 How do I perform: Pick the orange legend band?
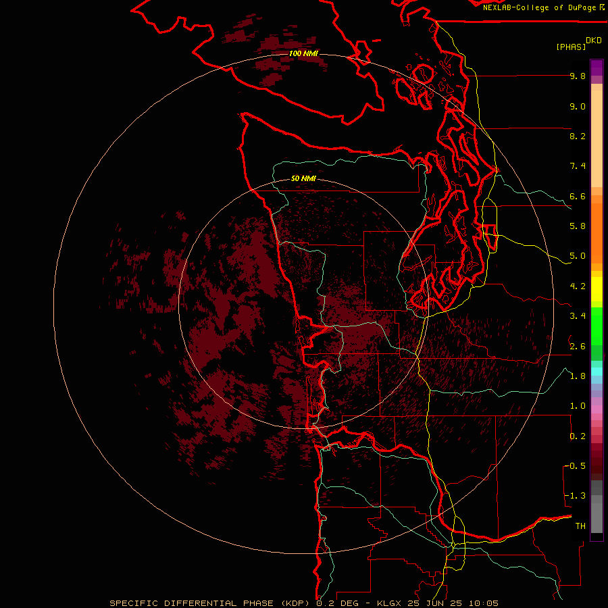click(x=597, y=232)
